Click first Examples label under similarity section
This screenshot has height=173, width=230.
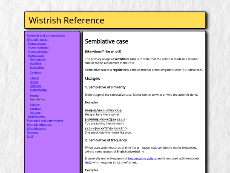(92, 103)
